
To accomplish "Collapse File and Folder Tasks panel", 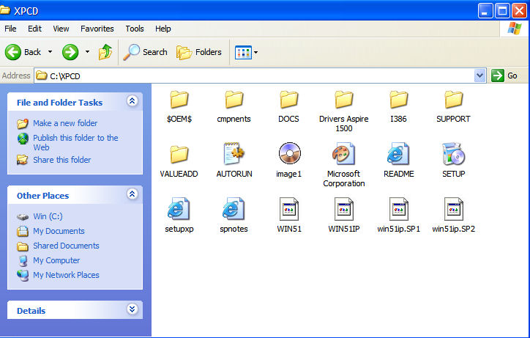I will (x=132, y=100).
